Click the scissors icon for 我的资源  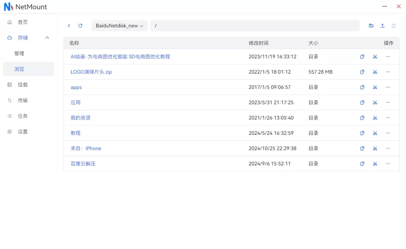click(375, 118)
